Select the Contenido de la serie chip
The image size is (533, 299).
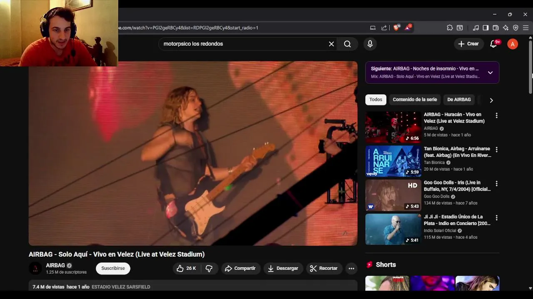point(415,100)
